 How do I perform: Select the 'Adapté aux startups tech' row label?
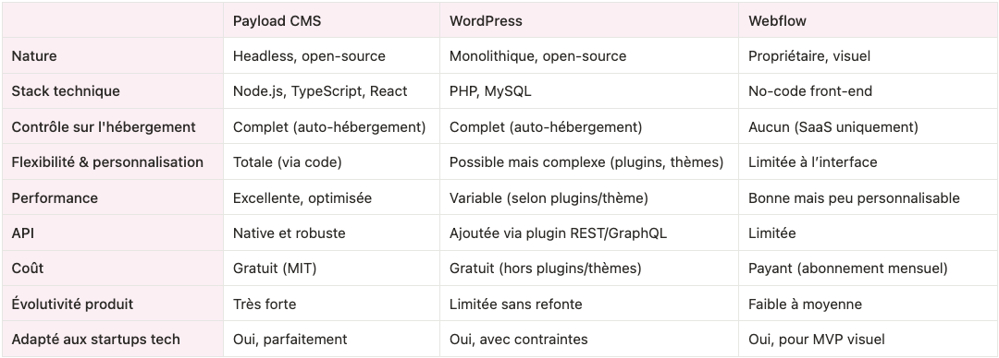click(x=113, y=339)
